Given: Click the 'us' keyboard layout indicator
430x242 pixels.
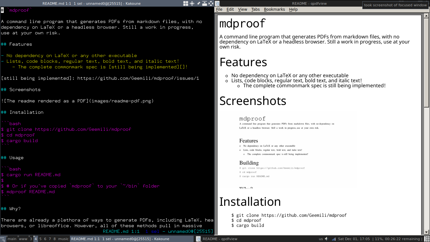Looking at the screenshot, I should click(x=321, y=239).
